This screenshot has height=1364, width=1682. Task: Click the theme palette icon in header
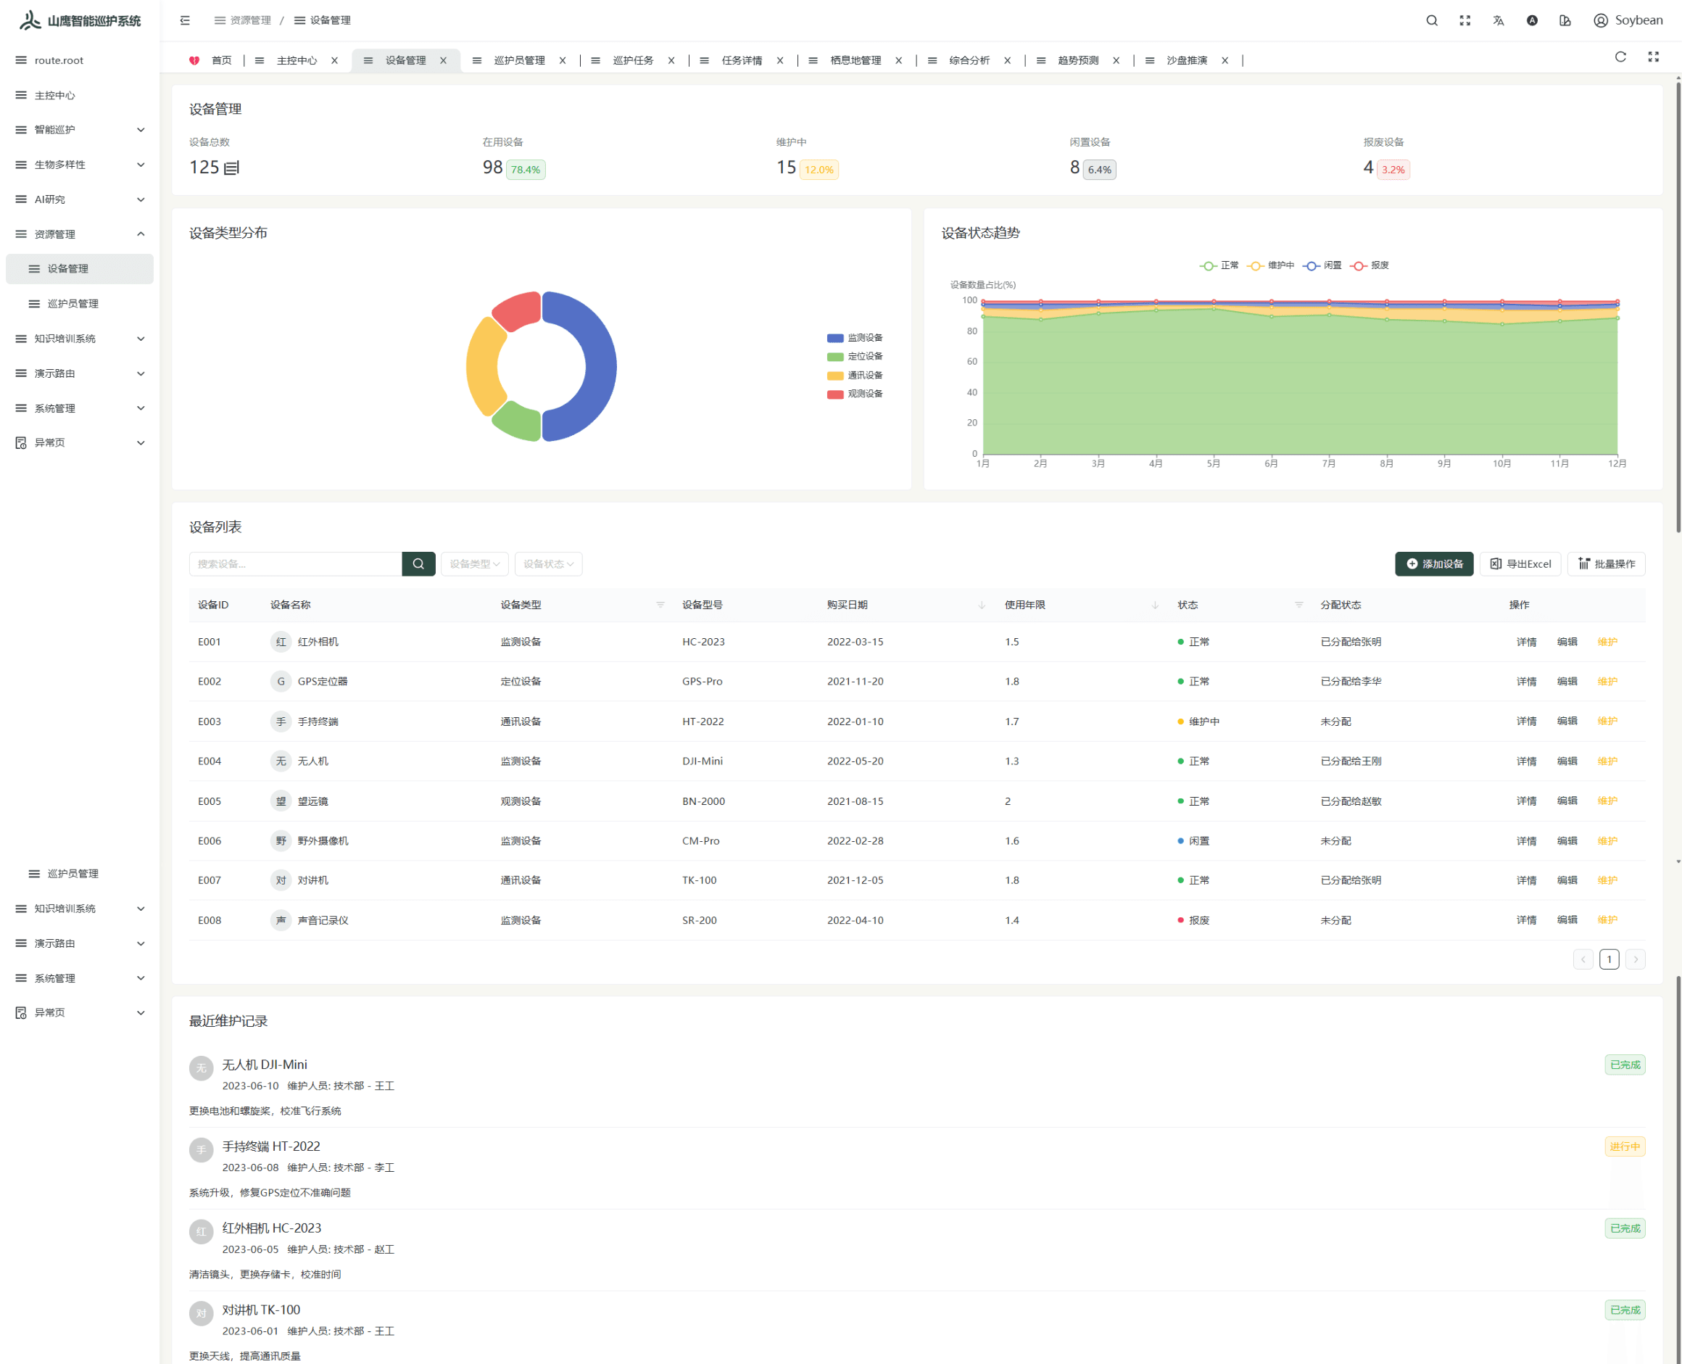(1565, 20)
